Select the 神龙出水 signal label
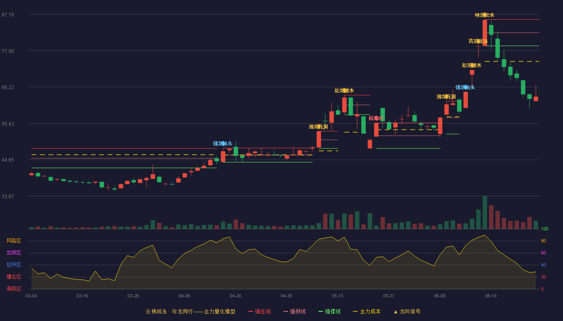The width and height of the screenshot is (563, 321). click(485, 15)
